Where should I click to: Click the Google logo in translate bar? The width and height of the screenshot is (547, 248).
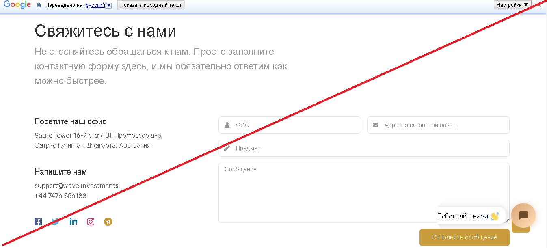17,5
